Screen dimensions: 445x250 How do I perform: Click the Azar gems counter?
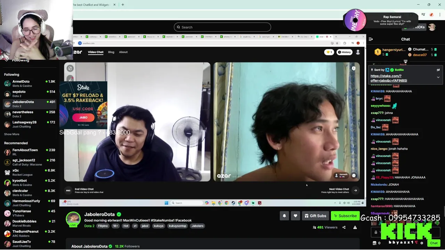tap(329, 52)
